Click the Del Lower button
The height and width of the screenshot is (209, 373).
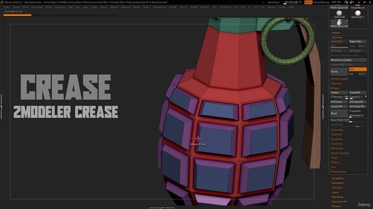(x=339, y=51)
